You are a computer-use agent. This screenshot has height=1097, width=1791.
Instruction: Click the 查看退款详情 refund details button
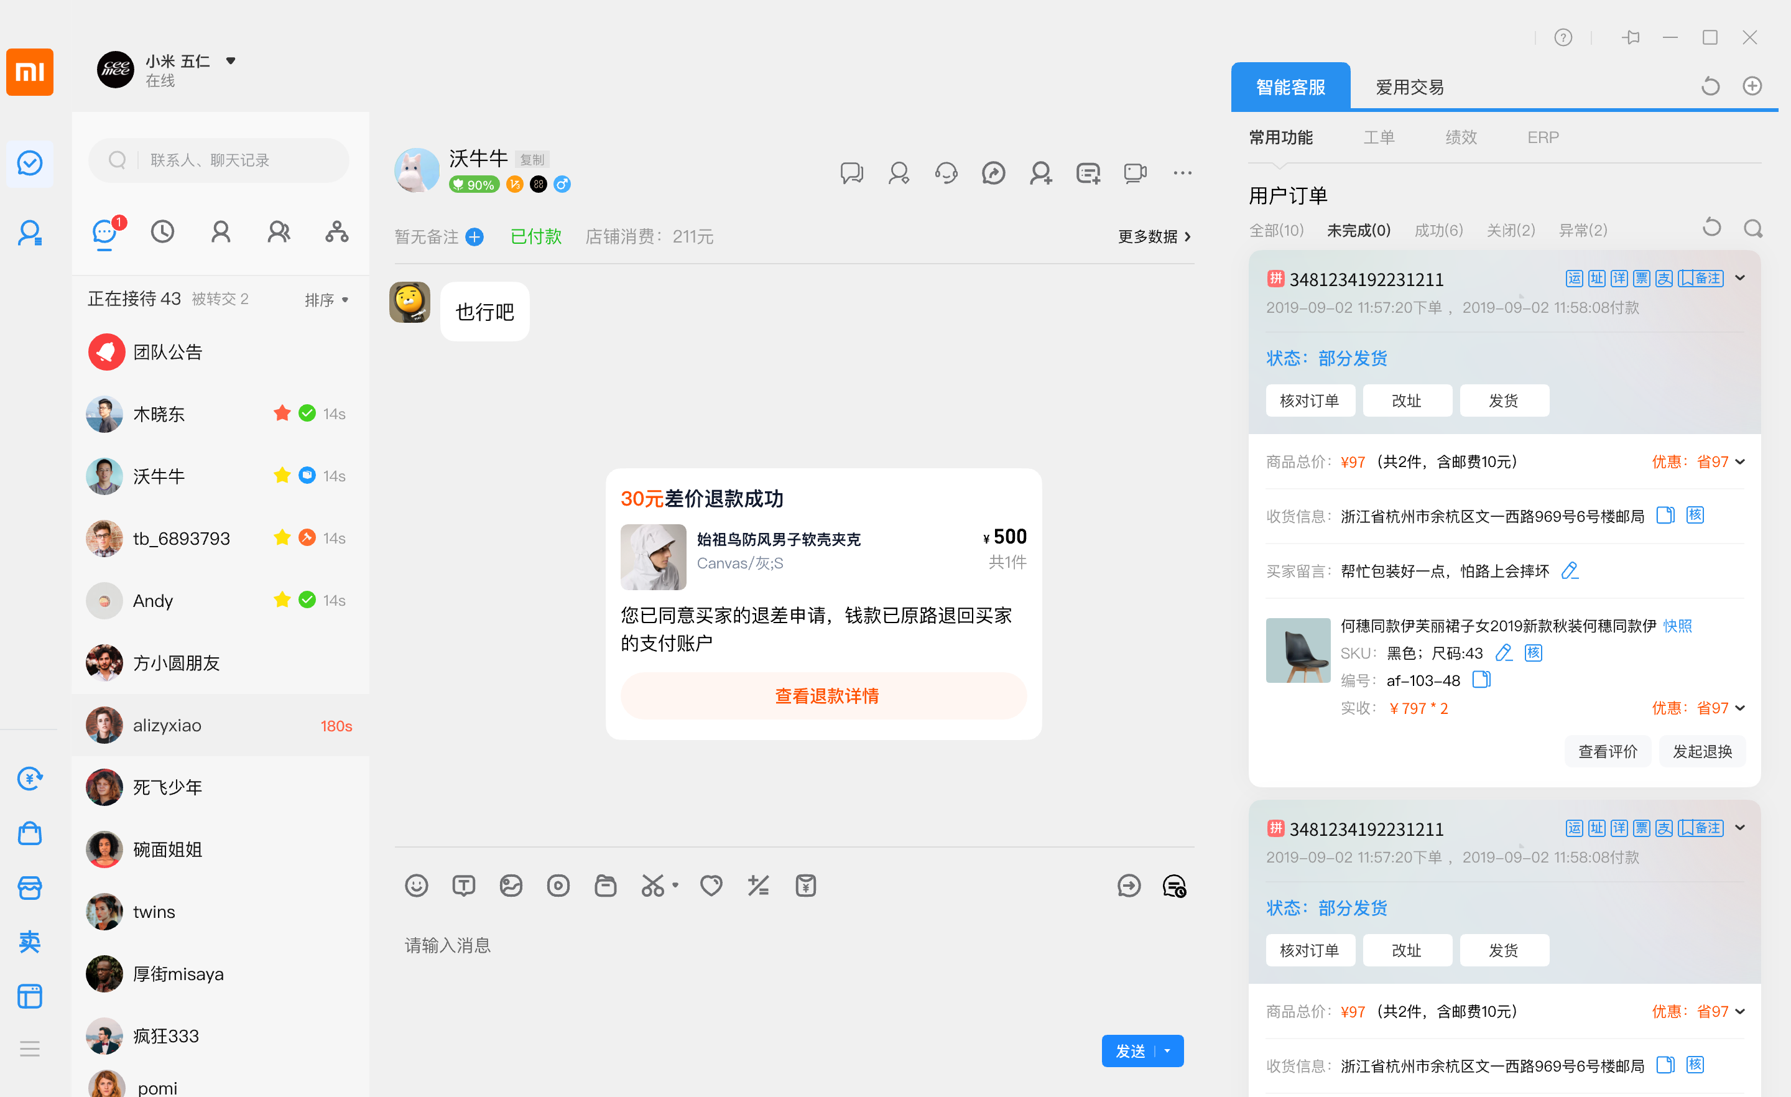click(x=825, y=696)
